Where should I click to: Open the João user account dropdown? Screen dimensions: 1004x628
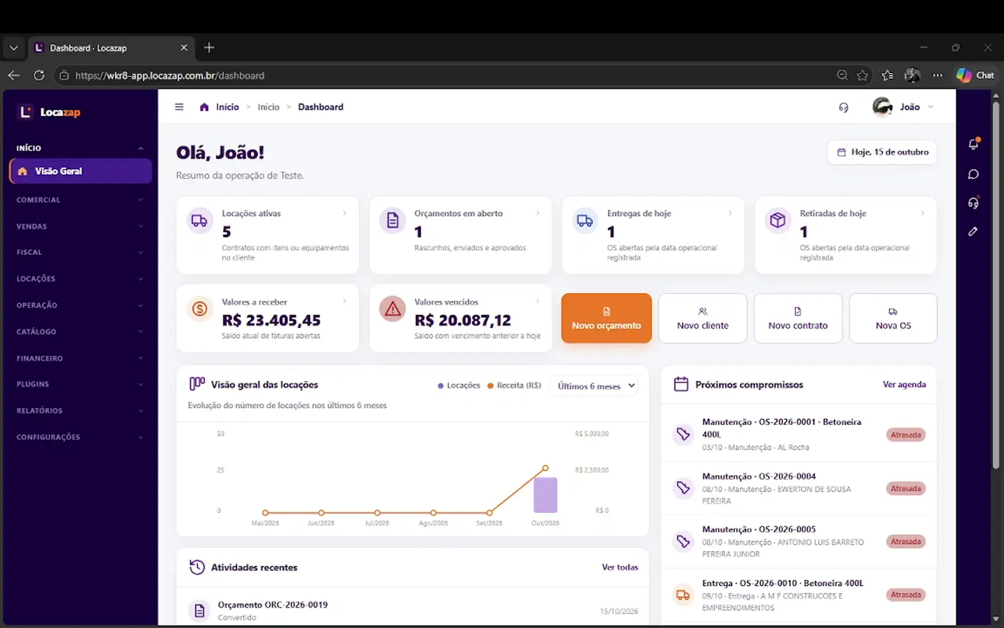pyautogui.click(x=903, y=107)
